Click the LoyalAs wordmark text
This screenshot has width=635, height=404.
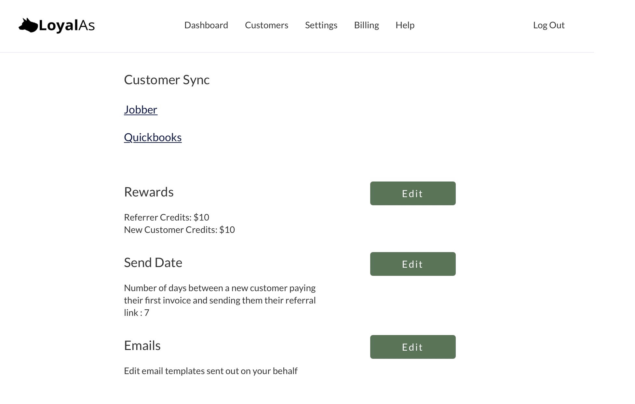coord(67,26)
